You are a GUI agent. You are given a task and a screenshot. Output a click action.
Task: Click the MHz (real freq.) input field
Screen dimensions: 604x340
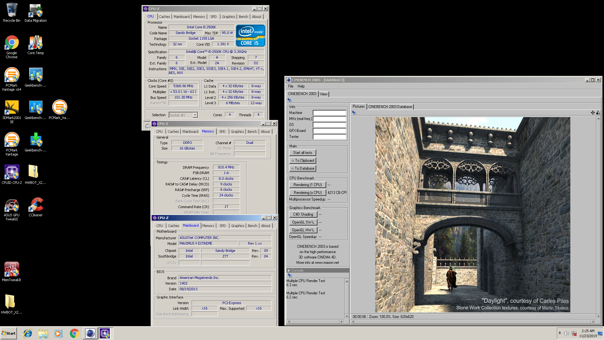(329, 119)
